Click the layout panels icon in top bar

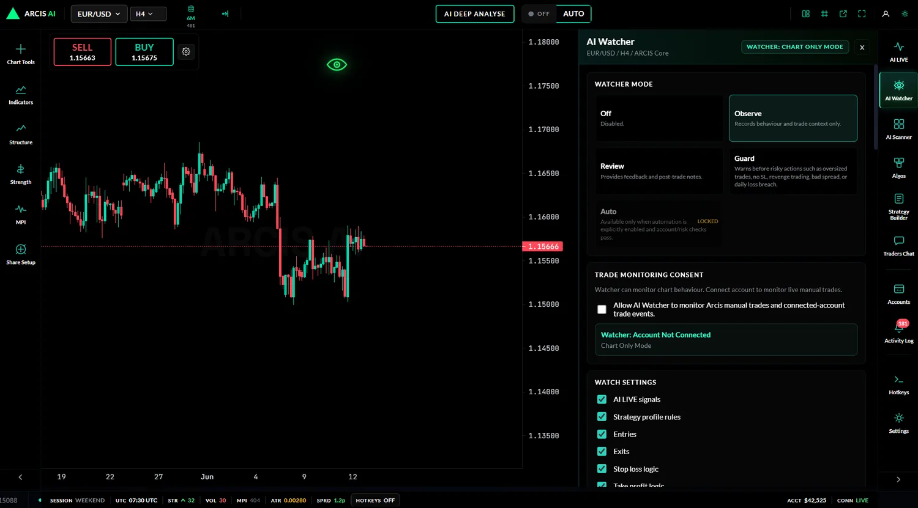click(806, 13)
